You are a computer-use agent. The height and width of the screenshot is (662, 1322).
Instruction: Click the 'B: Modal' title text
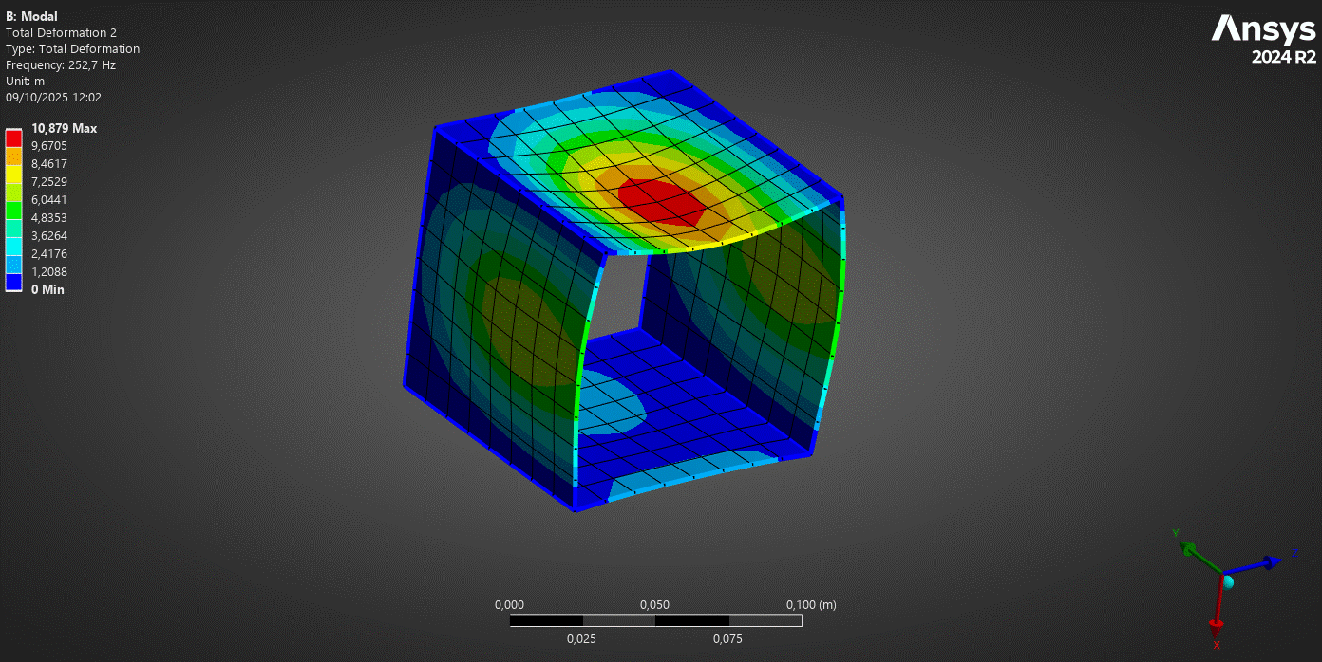coord(31,16)
